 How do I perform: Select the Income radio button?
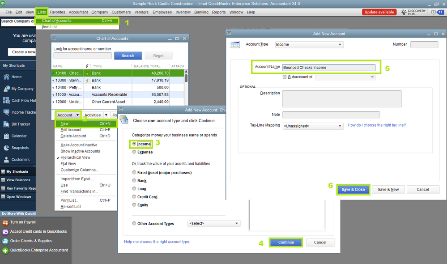click(134, 144)
